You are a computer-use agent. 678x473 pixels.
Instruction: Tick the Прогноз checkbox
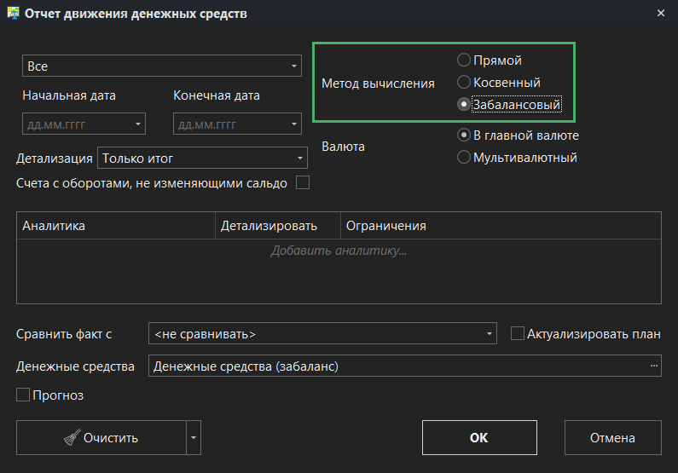(x=23, y=395)
